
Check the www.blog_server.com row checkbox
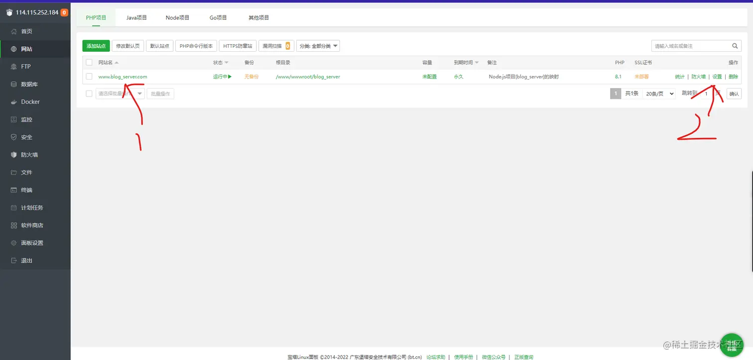pyautogui.click(x=89, y=77)
